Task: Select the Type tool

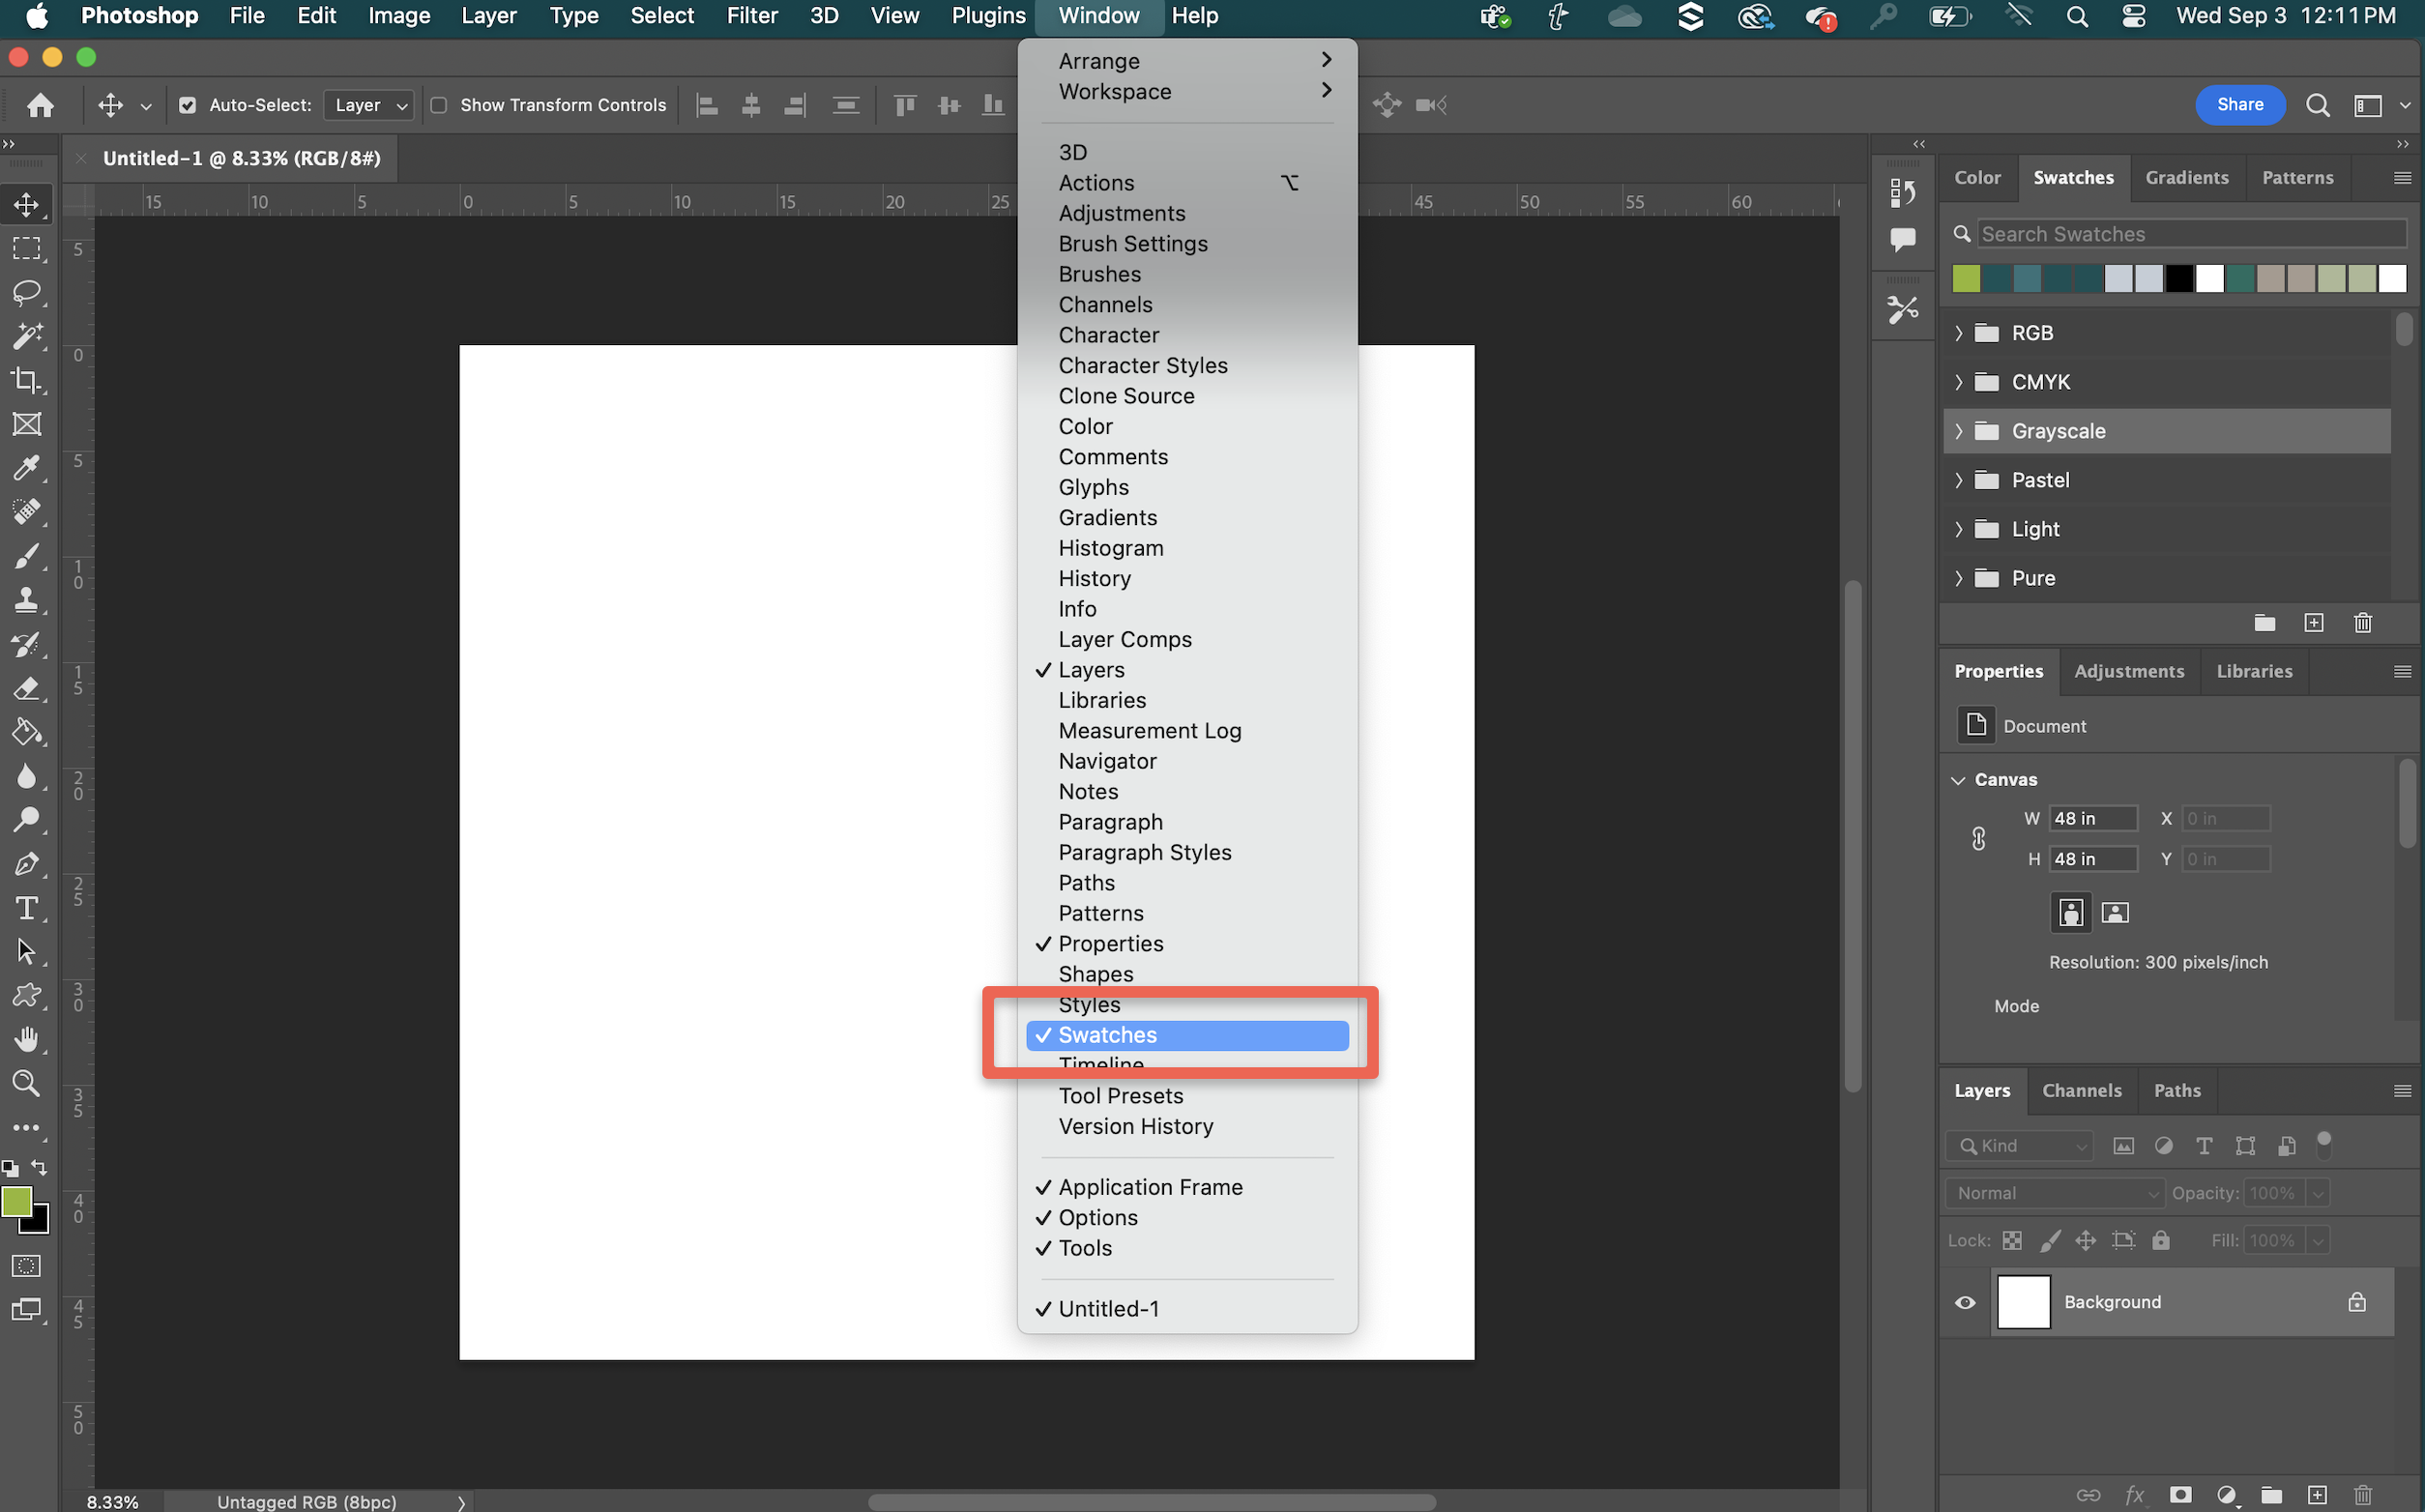Action: [27, 908]
